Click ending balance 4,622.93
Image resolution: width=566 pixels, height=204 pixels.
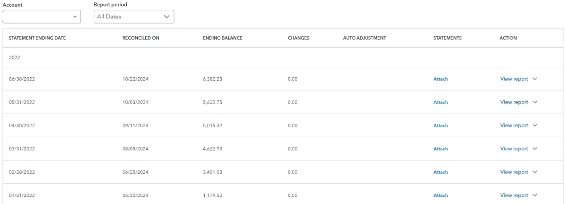point(212,149)
